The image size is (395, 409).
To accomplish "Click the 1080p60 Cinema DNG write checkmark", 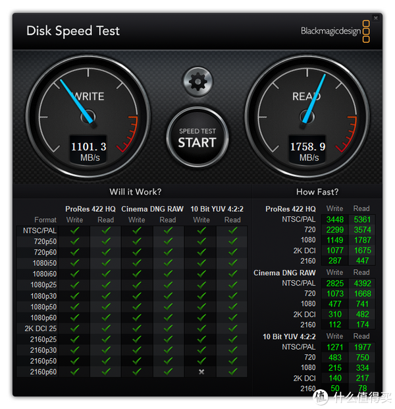I will pos(137,317).
